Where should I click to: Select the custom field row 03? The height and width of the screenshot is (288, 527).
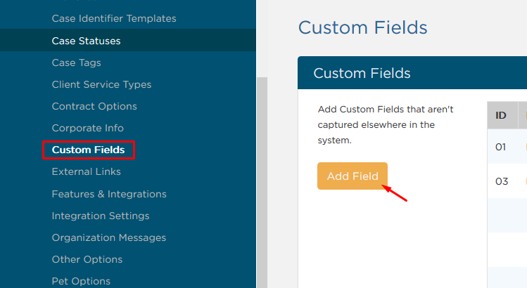click(507, 181)
